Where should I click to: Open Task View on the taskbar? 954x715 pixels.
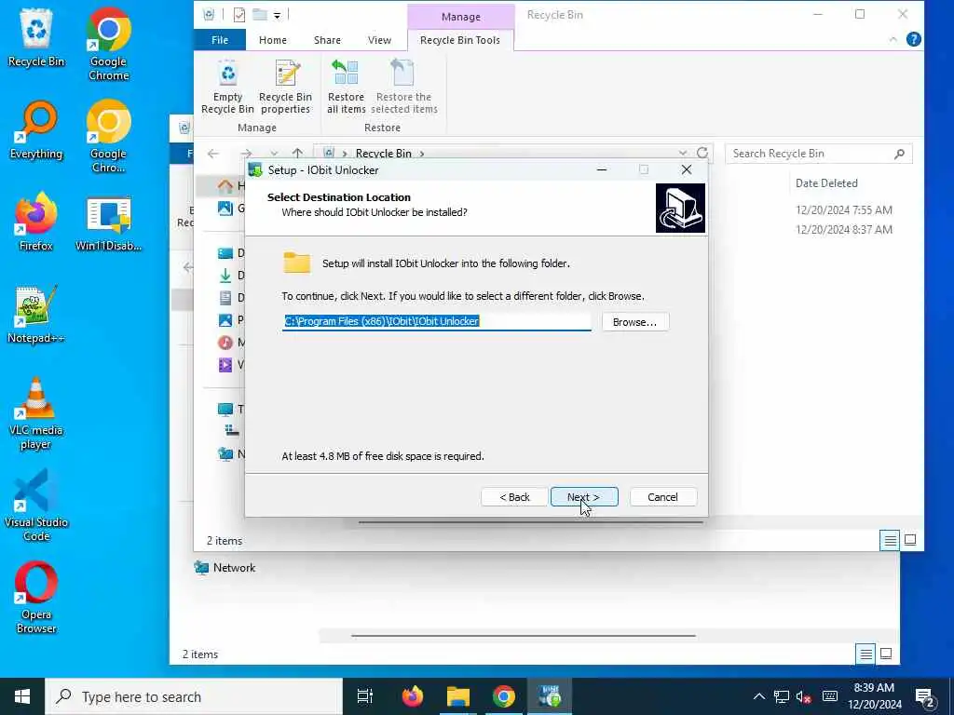pyautogui.click(x=365, y=696)
